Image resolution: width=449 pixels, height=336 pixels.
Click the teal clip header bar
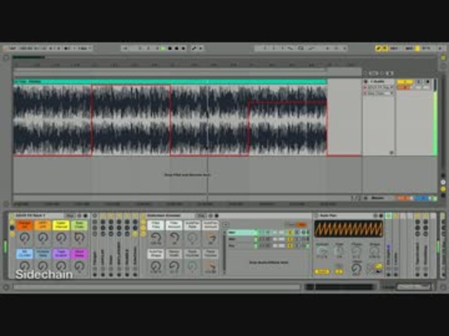coord(170,82)
